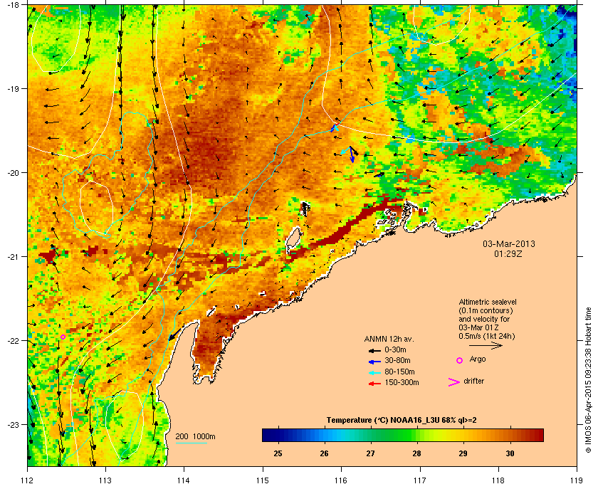Image resolution: width=598 pixels, height=484 pixels.
Task: Click the latitude axis label -22
Action: click(13, 340)
